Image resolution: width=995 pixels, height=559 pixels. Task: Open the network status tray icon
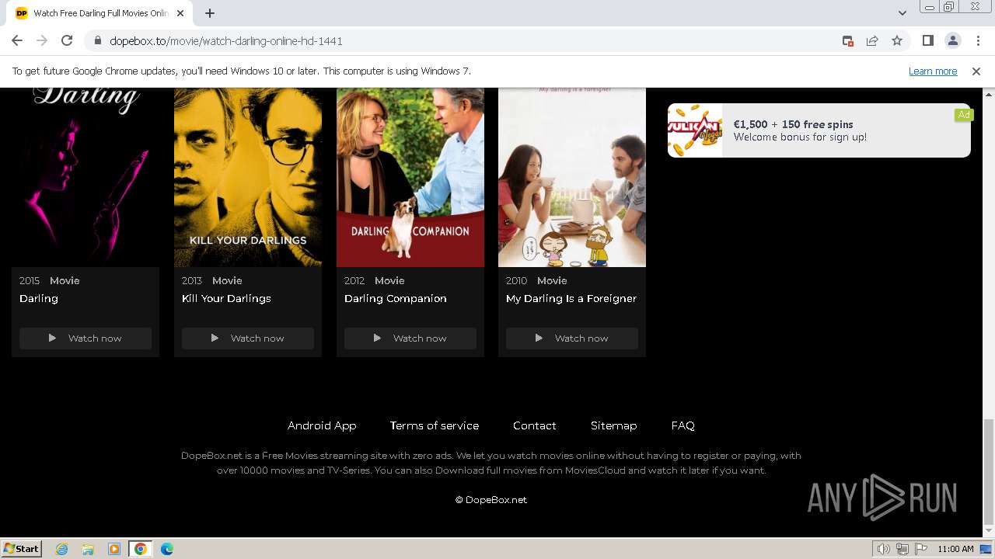coord(902,549)
